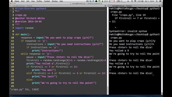Screen dimensions: 172x97
Task: Open the dropdown arrow beside left pane gear
Action: click(x=107, y=6)
